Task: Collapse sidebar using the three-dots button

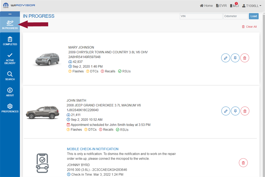Action: [x=10, y=14]
